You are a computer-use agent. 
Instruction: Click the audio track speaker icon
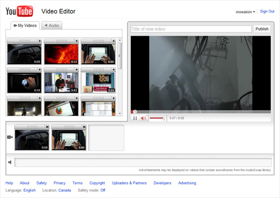coord(10,162)
